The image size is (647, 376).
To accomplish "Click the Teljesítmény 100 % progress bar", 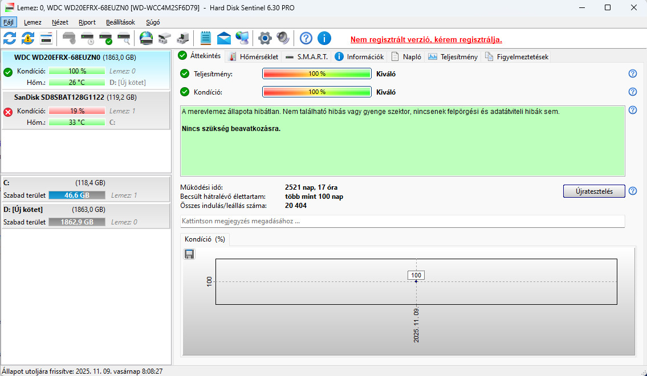I will click(317, 74).
